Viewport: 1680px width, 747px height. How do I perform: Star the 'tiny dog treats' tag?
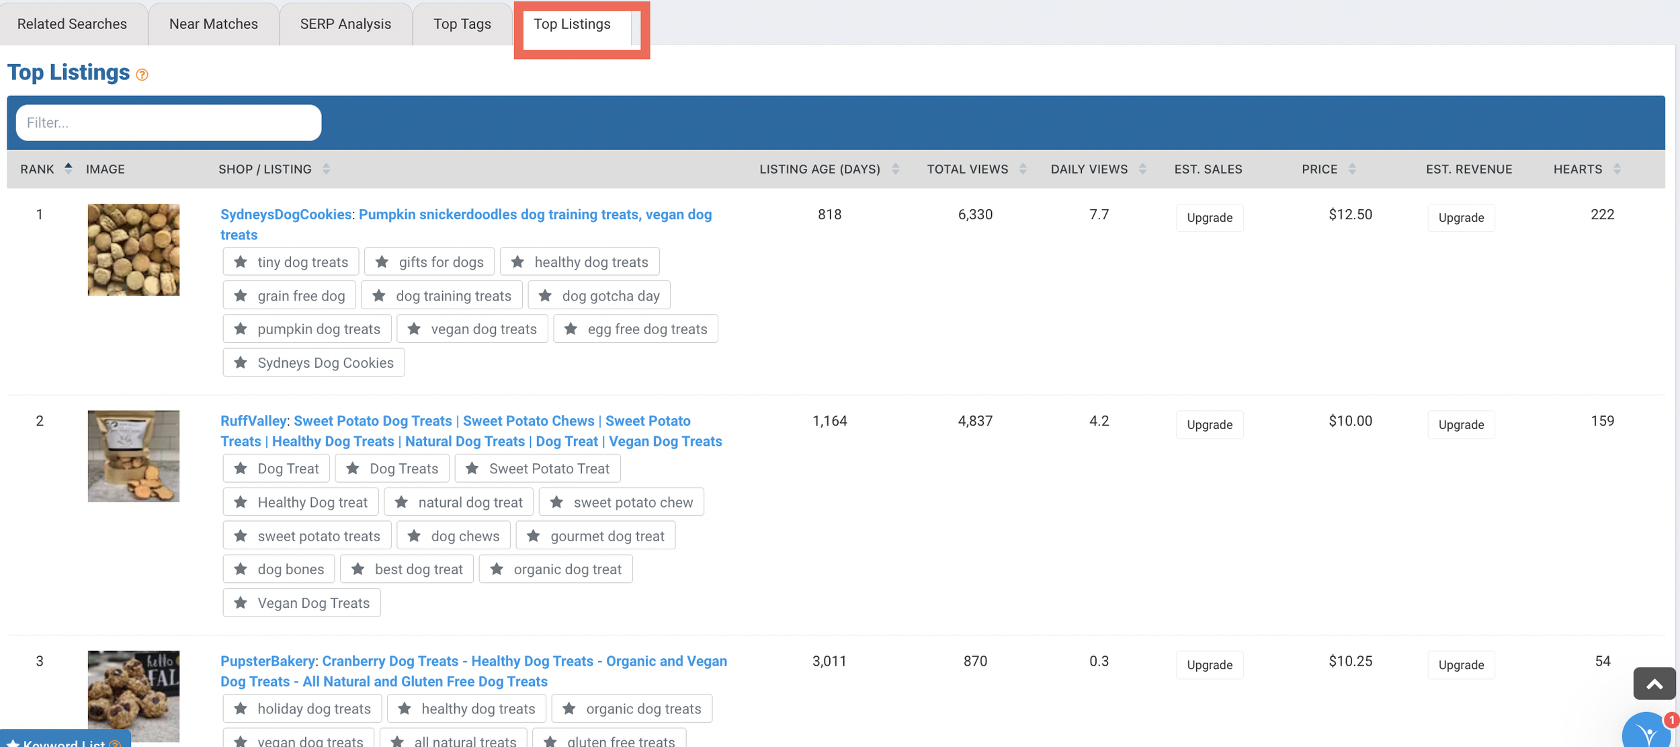click(241, 262)
